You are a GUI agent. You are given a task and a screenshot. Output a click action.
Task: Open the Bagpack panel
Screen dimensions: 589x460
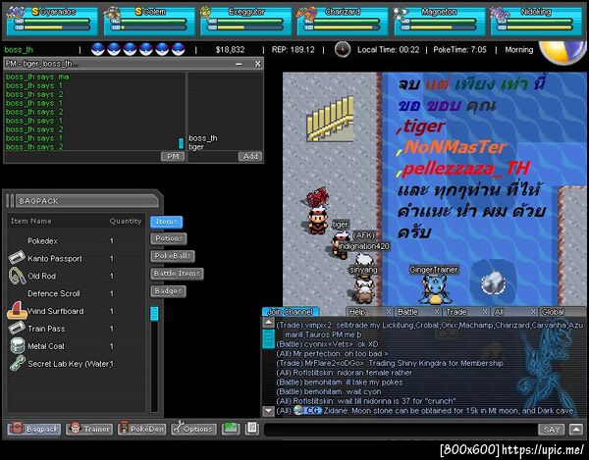pyautogui.click(x=33, y=429)
